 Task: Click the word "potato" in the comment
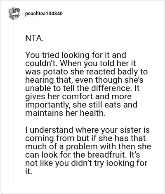[x=54, y=72]
